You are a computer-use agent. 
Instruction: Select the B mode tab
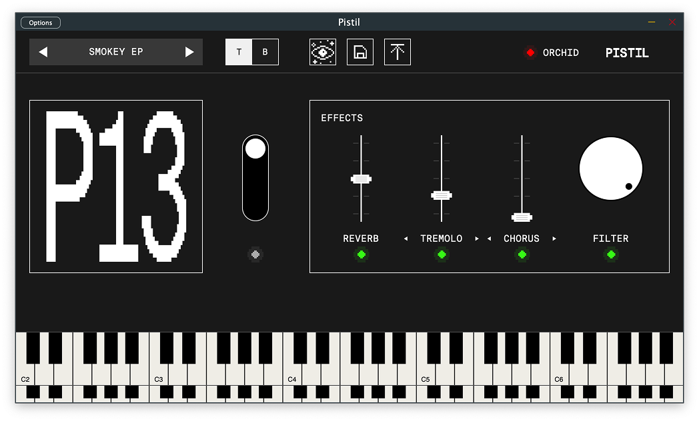click(265, 52)
